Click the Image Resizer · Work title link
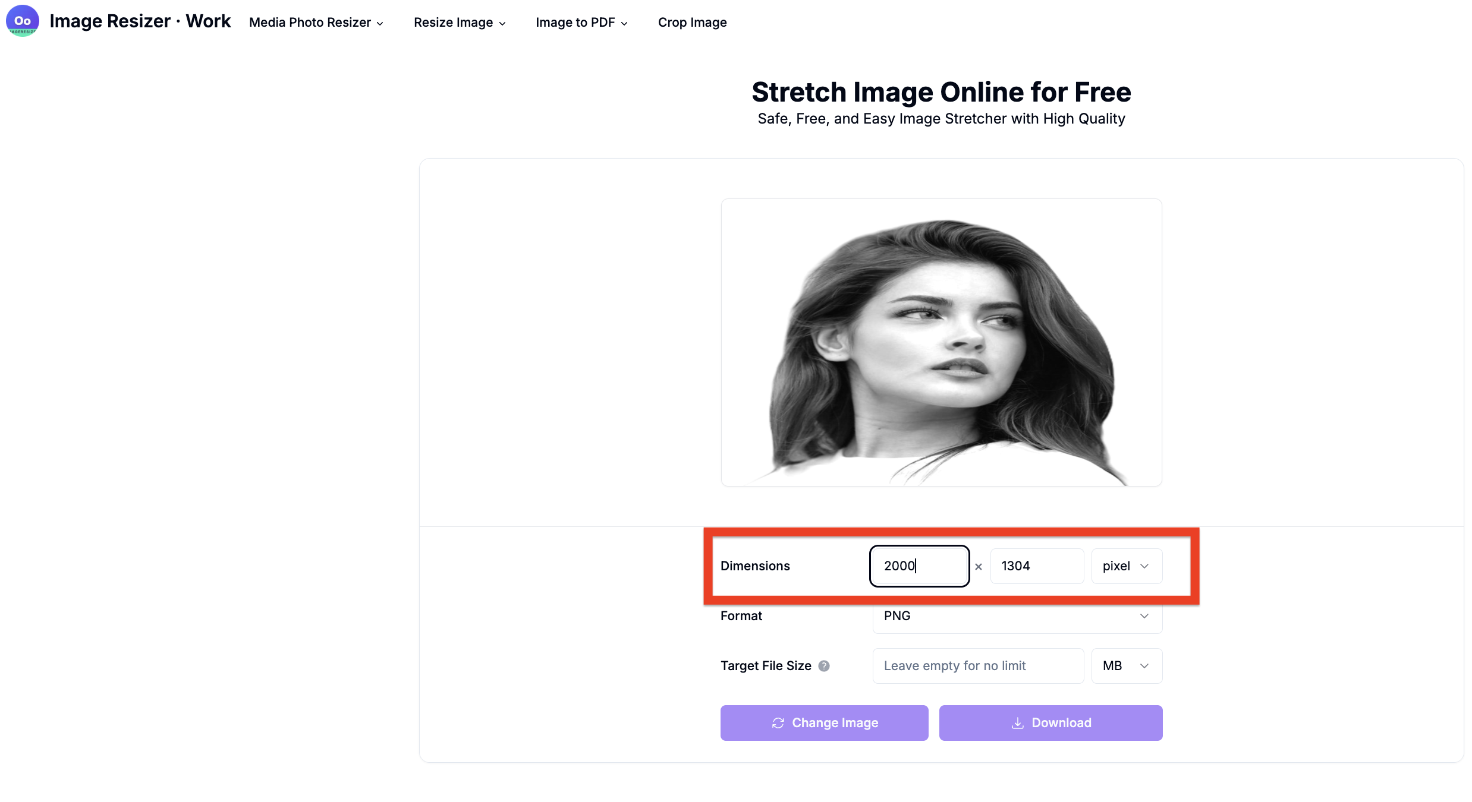Viewport: 1472px width, 802px height. (140, 21)
